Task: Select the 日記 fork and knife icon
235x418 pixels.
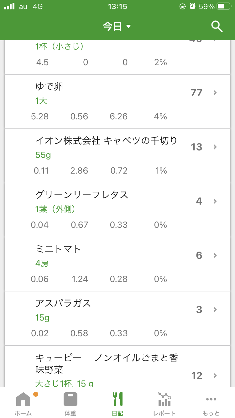Action: point(118,399)
